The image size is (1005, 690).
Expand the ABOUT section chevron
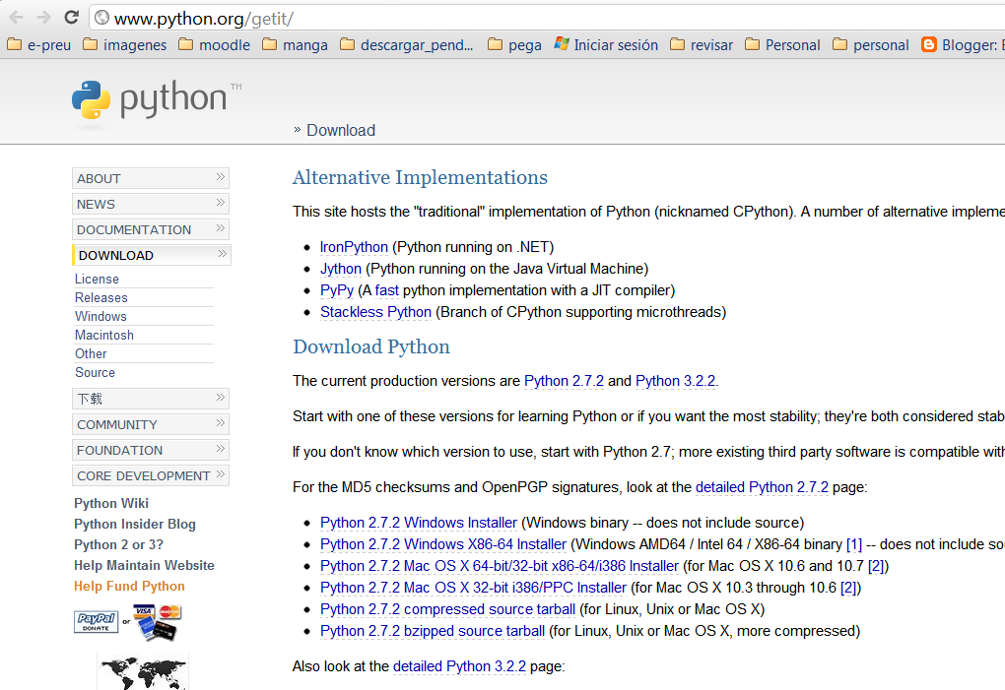click(222, 178)
